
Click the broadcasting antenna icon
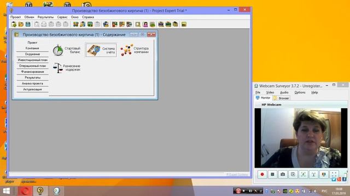point(313,174)
